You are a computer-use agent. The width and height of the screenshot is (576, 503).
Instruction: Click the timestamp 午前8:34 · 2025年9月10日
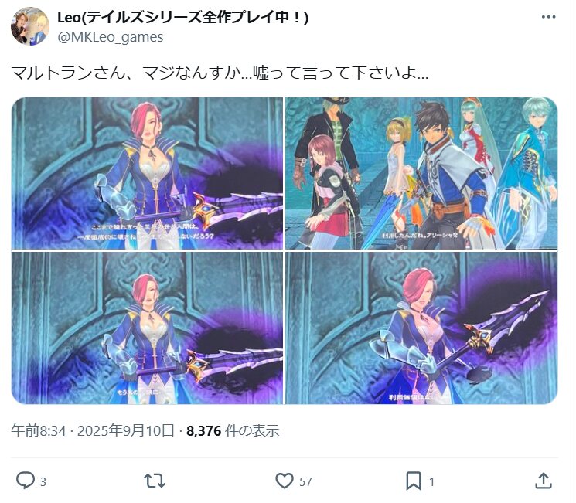click(x=93, y=430)
